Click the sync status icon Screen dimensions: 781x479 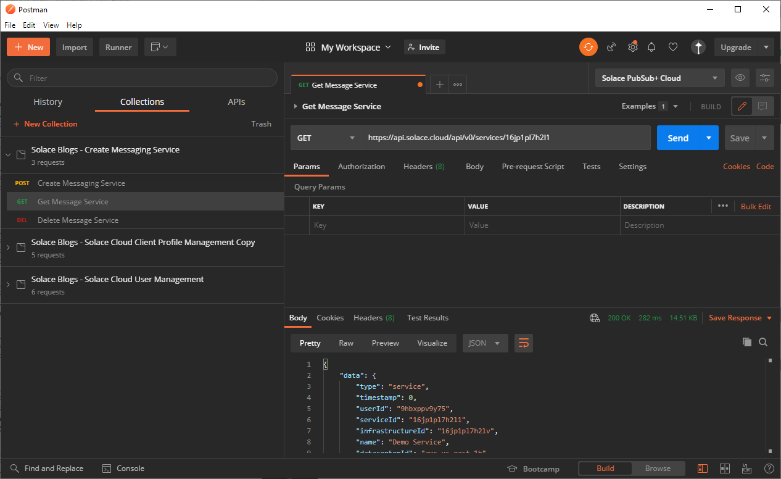click(588, 47)
